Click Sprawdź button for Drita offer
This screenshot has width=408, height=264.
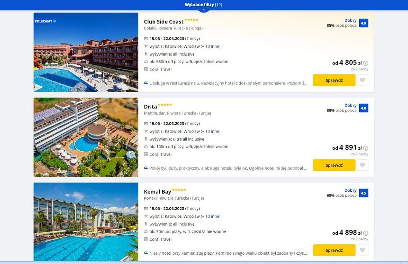click(334, 165)
